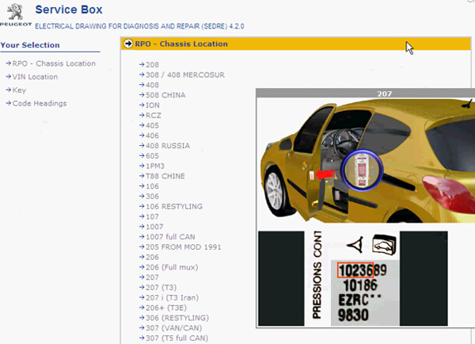Open VIN Location in sidebar
Image resolution: width=475 pixels, height=344 pixels.
[x=35, y=77]
